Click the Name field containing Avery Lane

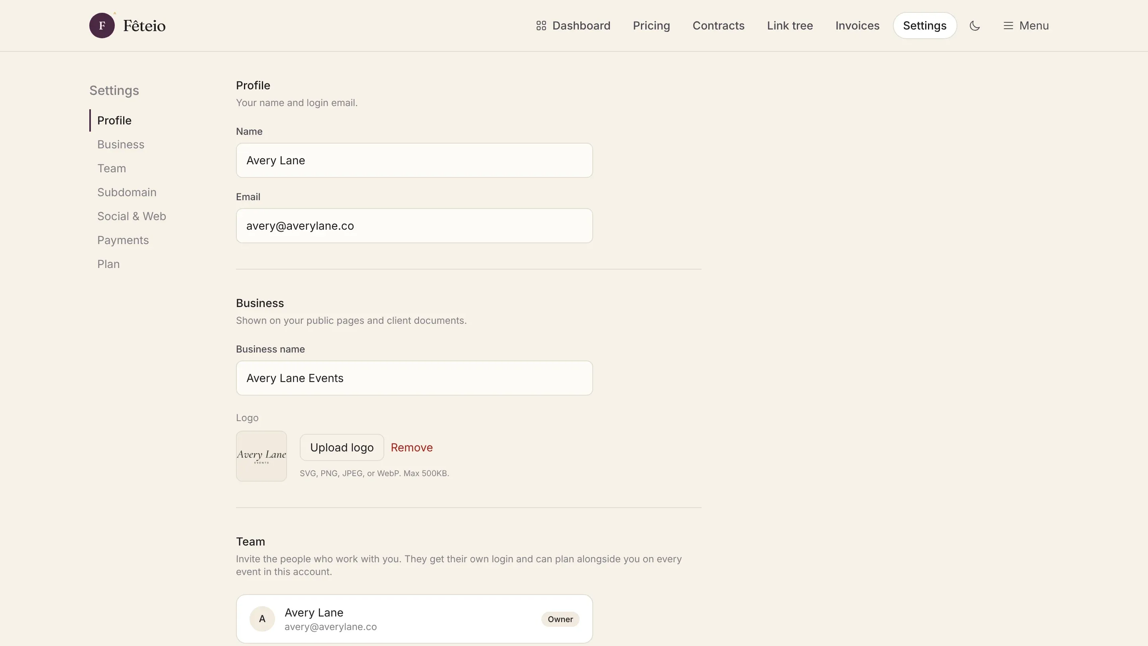coord(414,160)
